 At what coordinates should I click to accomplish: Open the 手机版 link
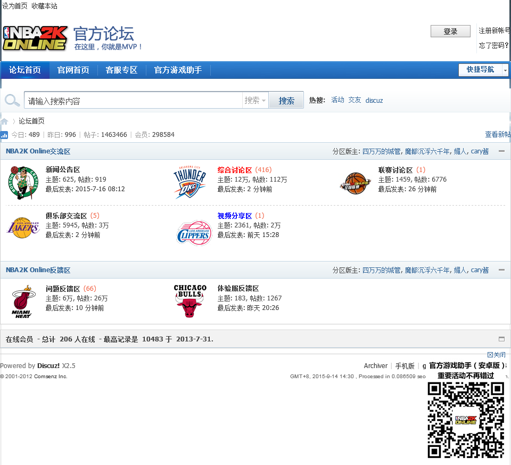click(x=405, y=366)
